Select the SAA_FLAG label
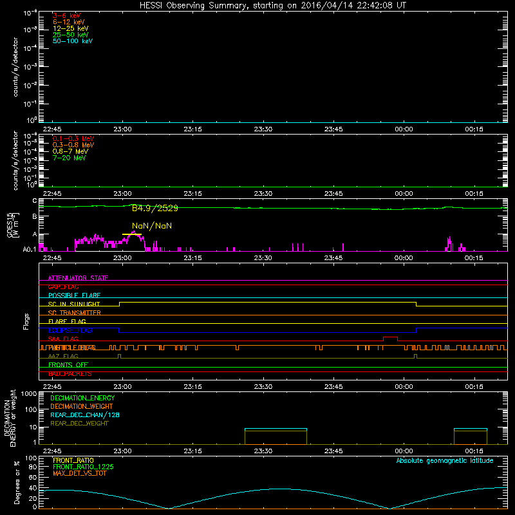This screenshot has height=515, width=515. click(63, 339)
